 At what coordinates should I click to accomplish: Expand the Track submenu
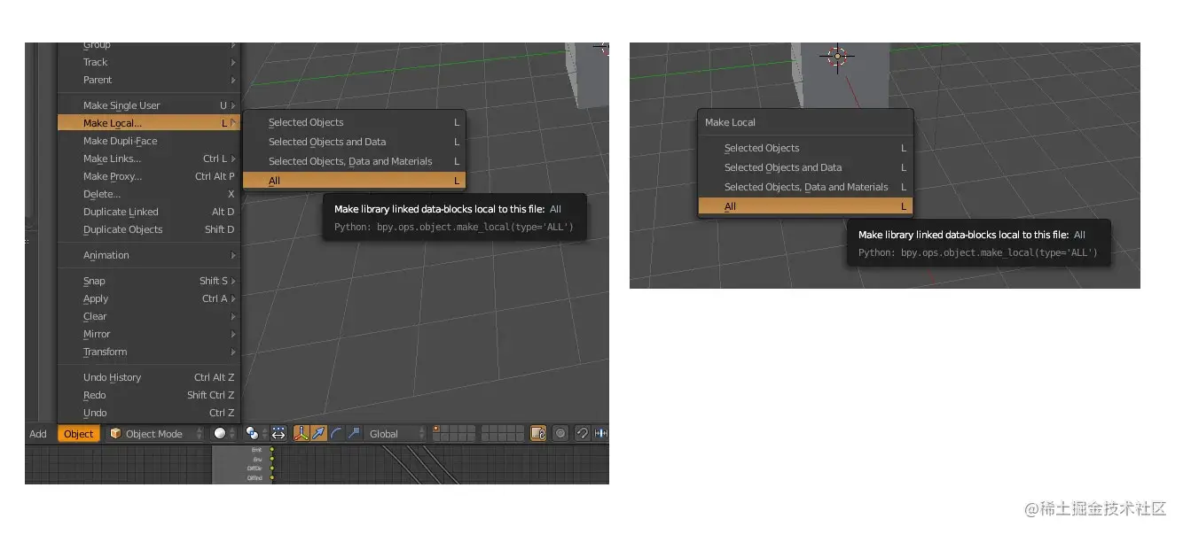[x=149, y=62]
